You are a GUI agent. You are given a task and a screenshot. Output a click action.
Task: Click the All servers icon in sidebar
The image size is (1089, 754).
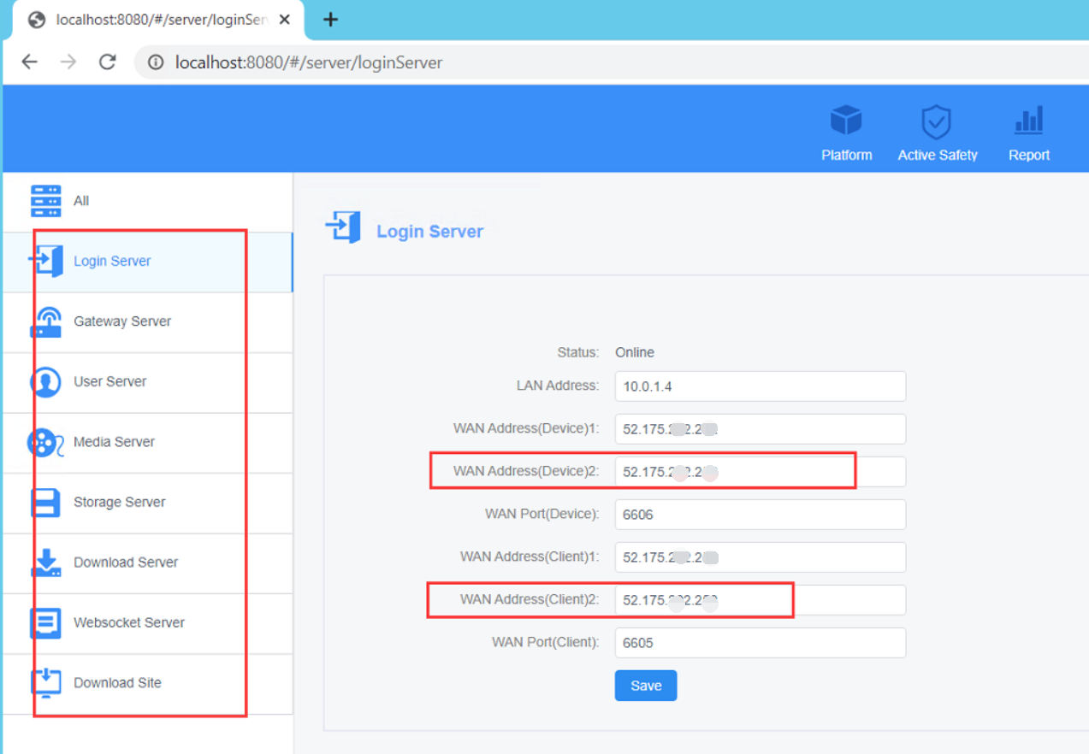pyautogui.click(x=46, y=201)
